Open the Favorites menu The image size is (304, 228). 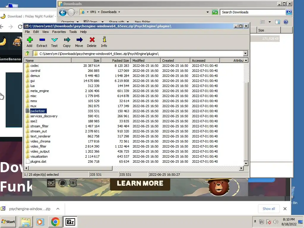pos(59,32)
